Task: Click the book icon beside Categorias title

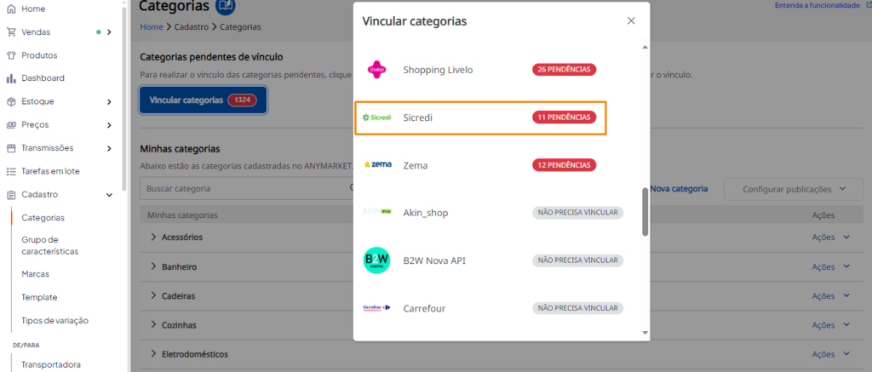Action: pyautogui.click(x=225, y=6)
